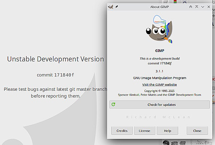Close About GIMP using title bar X
Screen dimensions: 215x145
coord(209,7)
